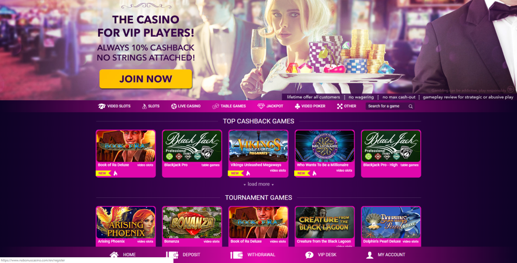The height and width of the screenshot is (263, 517).
Task: Click the Withdrawal wallet icon
Action: coord(236,255)
